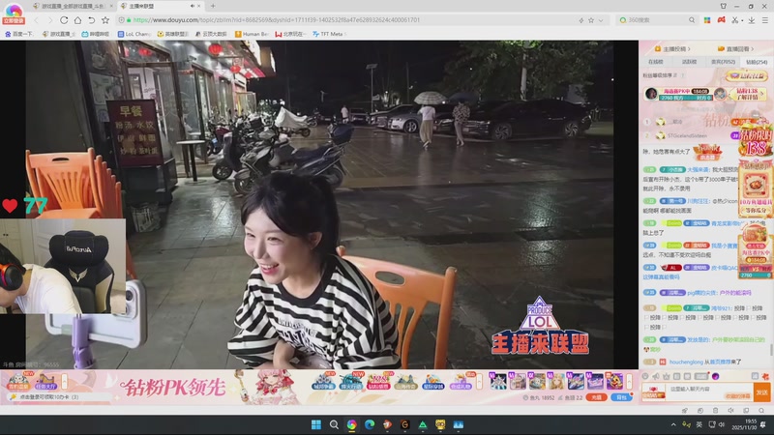The height and width of the screenshot is (435, 774).
Task: Open Microsoft Edge from the taskbar
Action: pos(370,424)
